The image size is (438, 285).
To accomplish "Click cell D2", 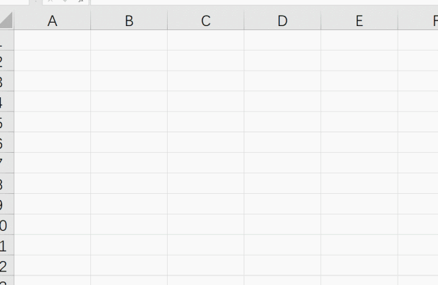I will coord(283,61).
